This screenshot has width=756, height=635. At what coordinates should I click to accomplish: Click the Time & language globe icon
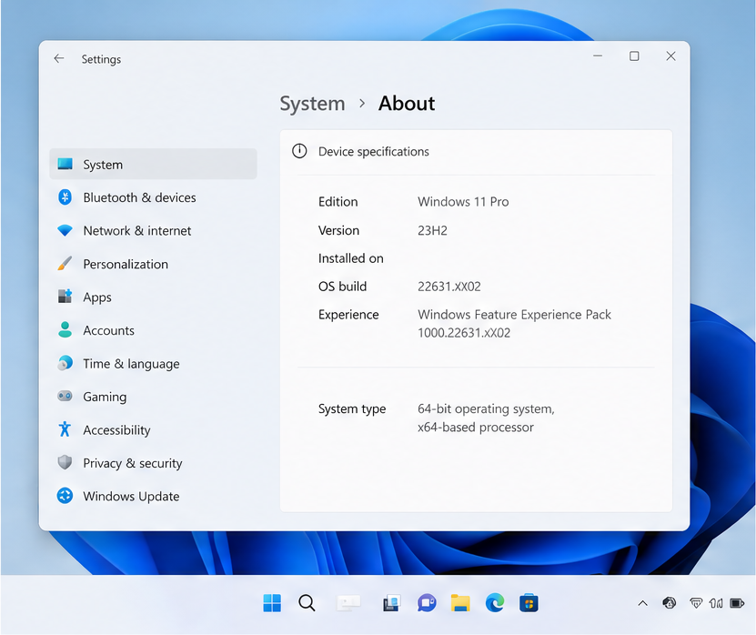[x=66, y=363]
